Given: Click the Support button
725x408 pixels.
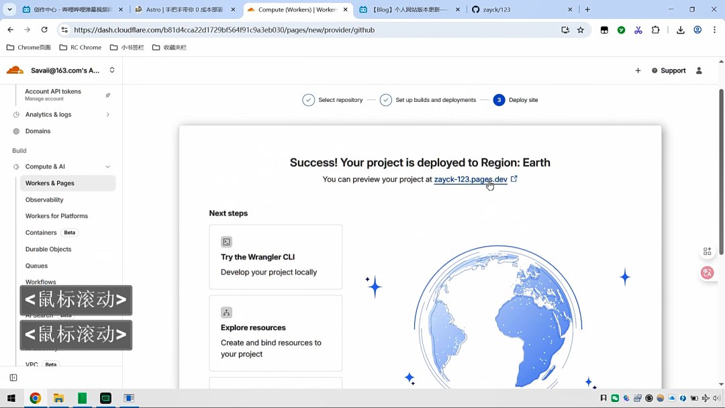Looking at the screenshot, I should tap(669, 70).
